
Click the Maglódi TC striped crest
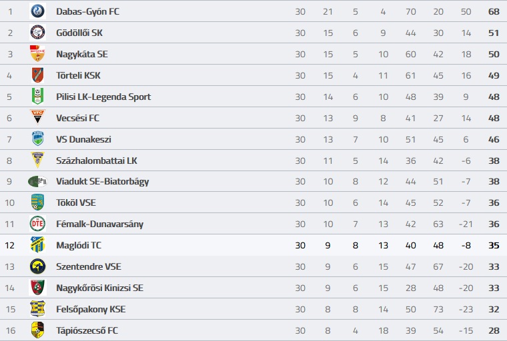[37, 245]
